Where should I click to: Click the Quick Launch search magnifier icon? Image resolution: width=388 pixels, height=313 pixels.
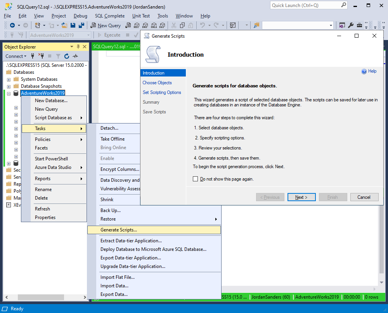(343, 5)
